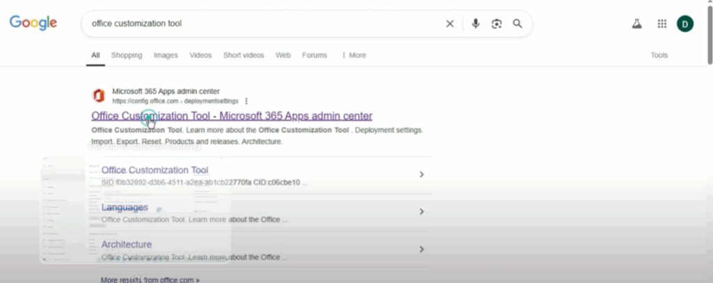Switch to Videos tab
The image size is (713, 283).
201,55
